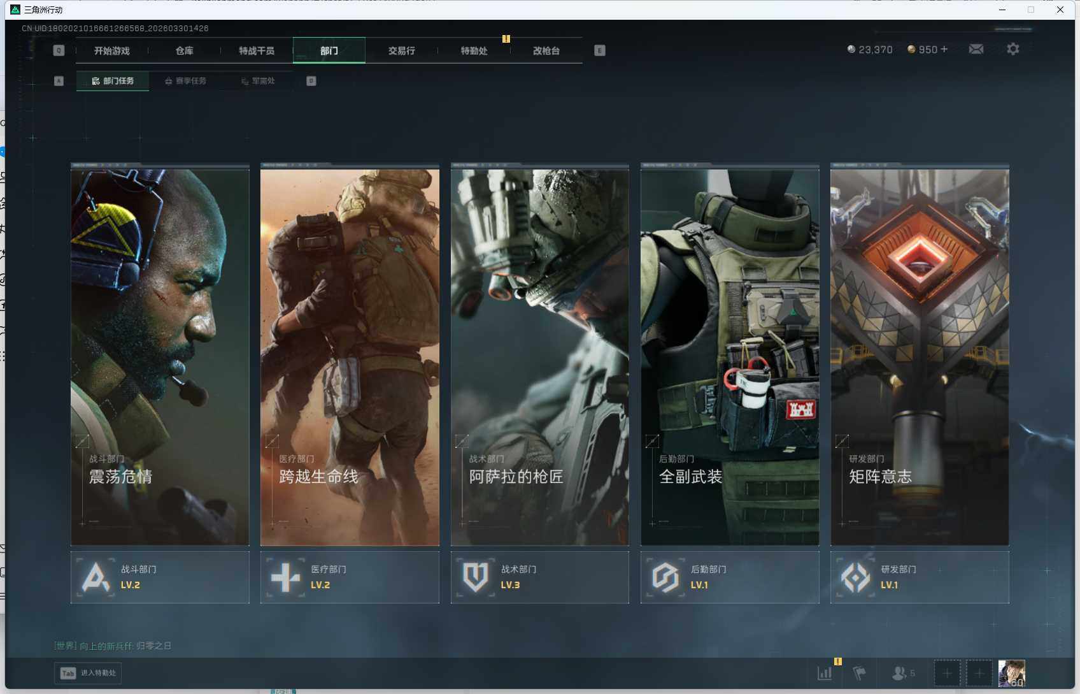This screenshot has height=694, width=1080.
Task: Click the 23,370 currency balance
Action: pyautogui.click(x=870, y=50)
